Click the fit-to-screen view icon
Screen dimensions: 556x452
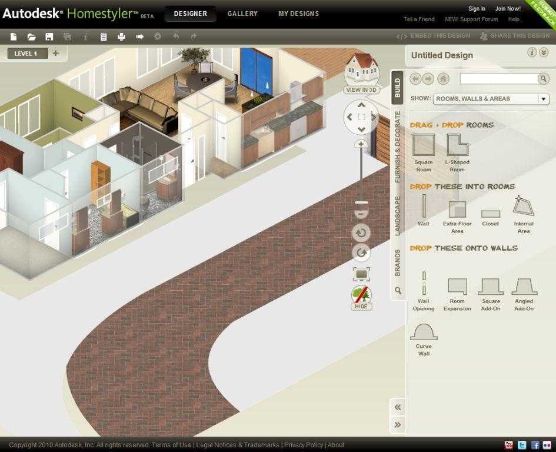pos(361,274)
